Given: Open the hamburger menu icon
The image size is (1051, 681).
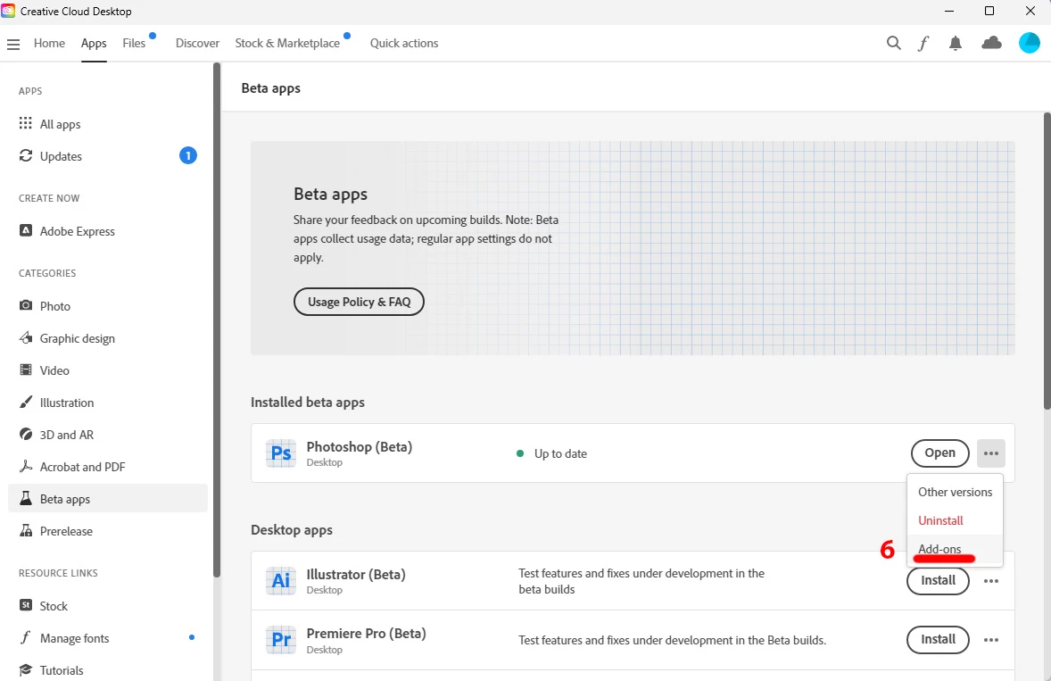Looking at the screenshot, I should [12, 45].
